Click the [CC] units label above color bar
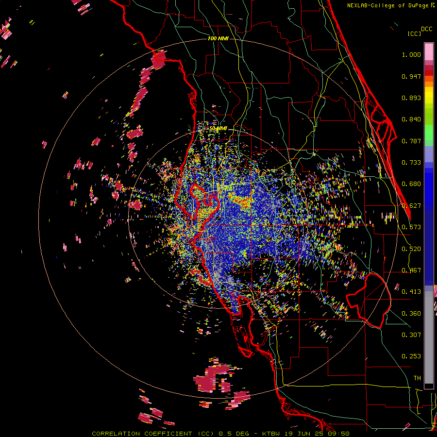The image size is (437, 437). tap(414, 34)
